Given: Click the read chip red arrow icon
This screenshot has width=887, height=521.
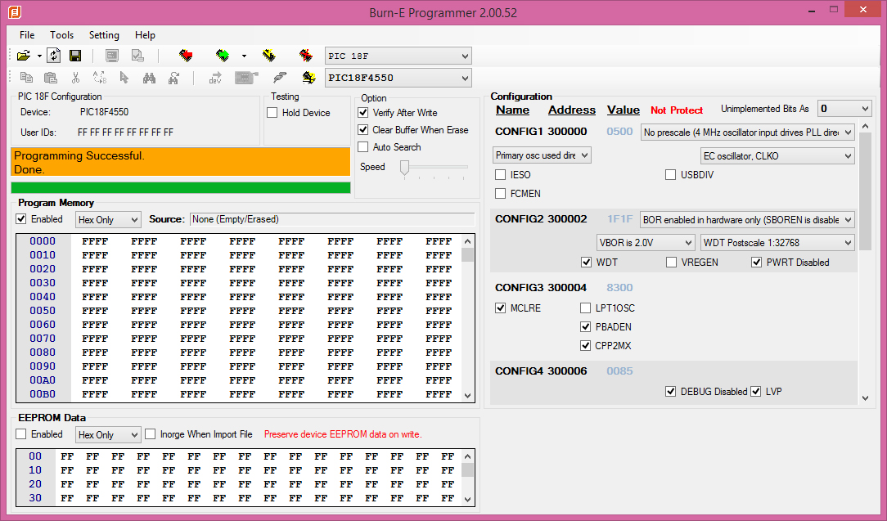Looking at the screenshot, I should pos(186,56).
